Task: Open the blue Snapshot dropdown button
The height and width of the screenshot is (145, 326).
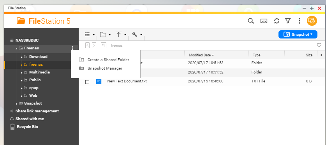Action: pos(298,35)
